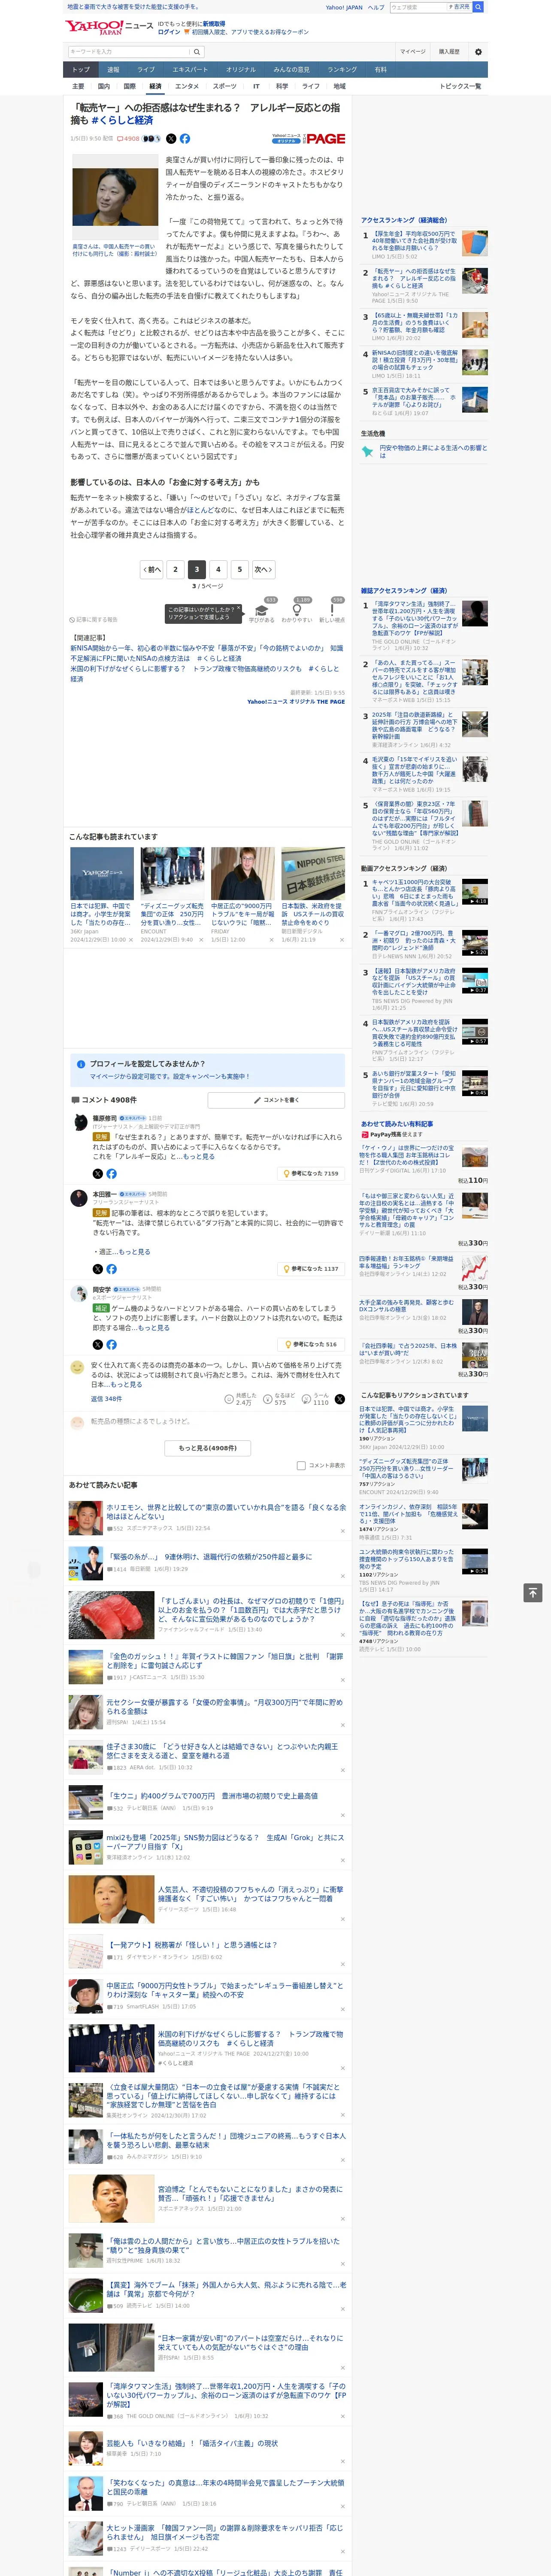Expand 本田雅一's comment with もっと見る

(x=133, y=1251)
